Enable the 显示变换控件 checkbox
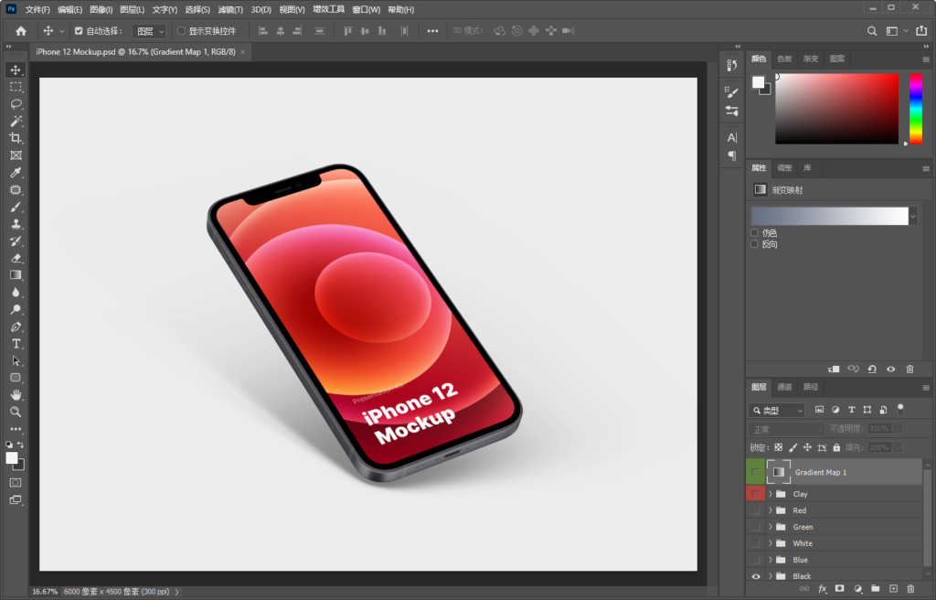 [x=181, y=31]
